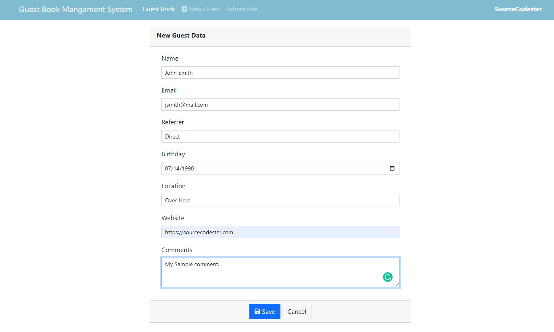Select the Guest Book menu item

[159, 8]
